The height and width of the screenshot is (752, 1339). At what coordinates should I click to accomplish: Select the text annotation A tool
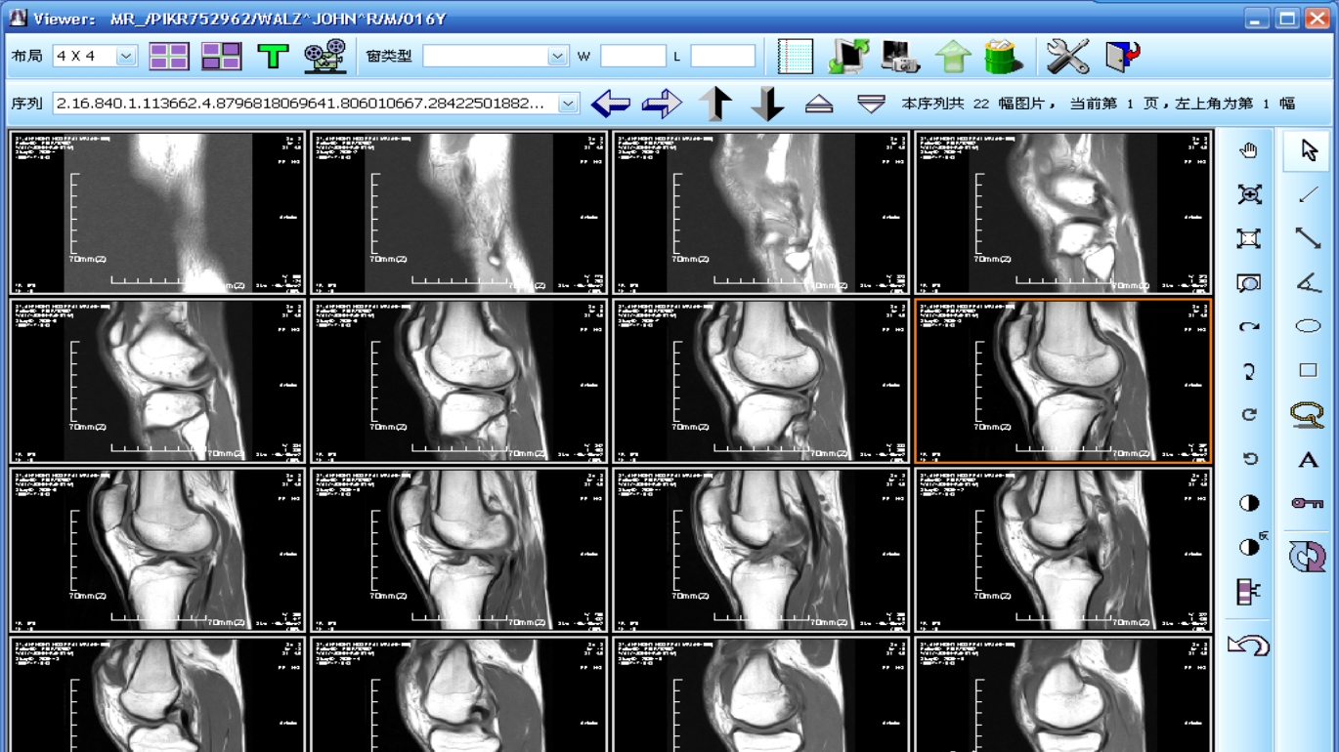[x=1308, y=460]
